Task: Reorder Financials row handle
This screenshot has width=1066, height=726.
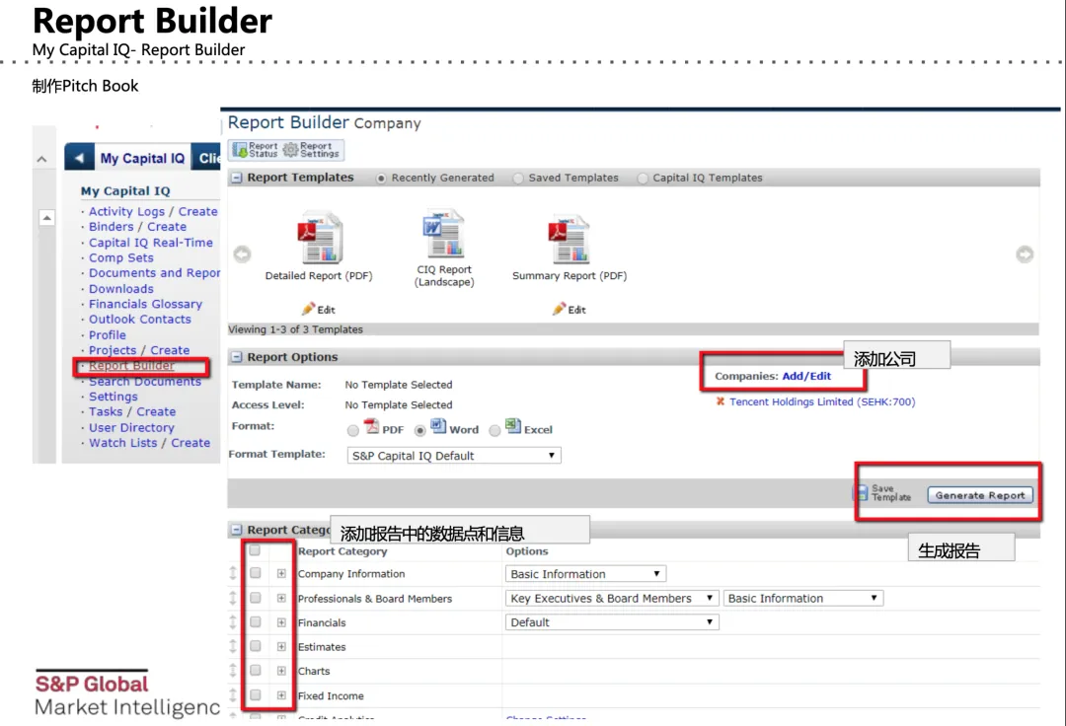Action: coord(233,622)
